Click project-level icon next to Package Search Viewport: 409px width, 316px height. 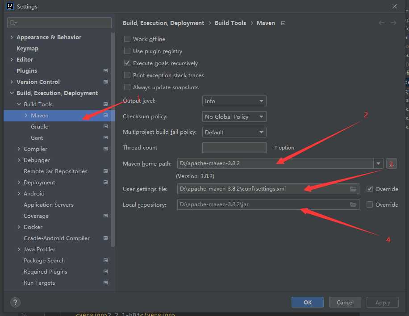tap(105, 261)
